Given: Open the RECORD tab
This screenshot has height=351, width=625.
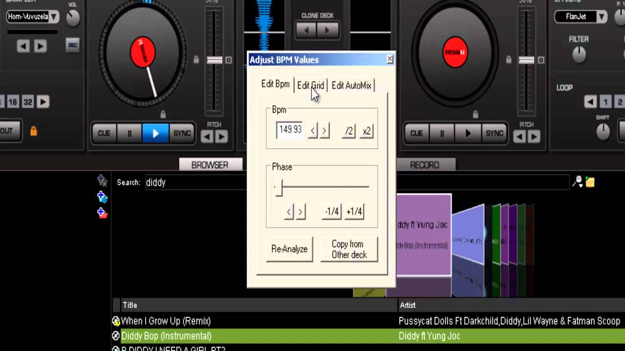Looking at the screenshot, I should tap(425, 165).
